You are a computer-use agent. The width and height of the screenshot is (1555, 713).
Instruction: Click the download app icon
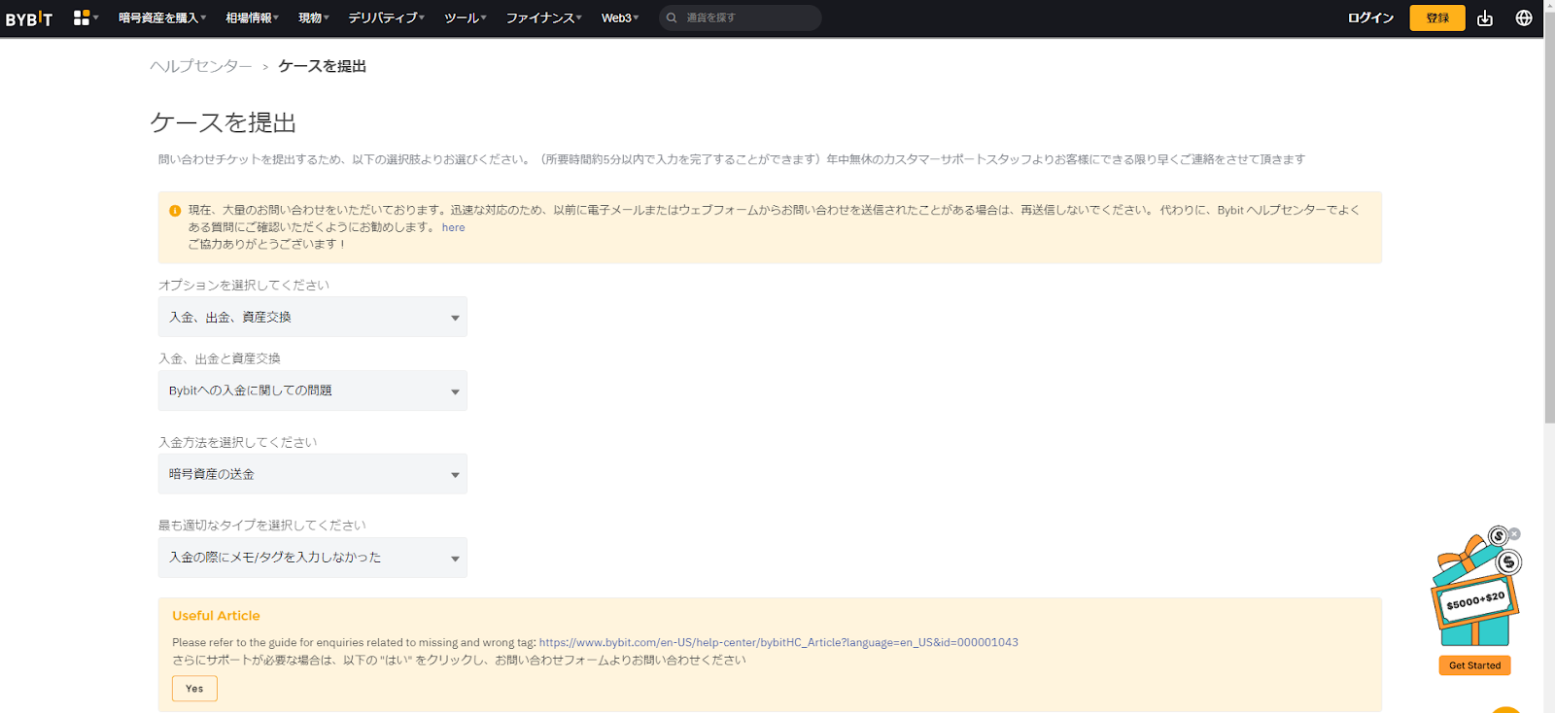[x=1485, y=18]
